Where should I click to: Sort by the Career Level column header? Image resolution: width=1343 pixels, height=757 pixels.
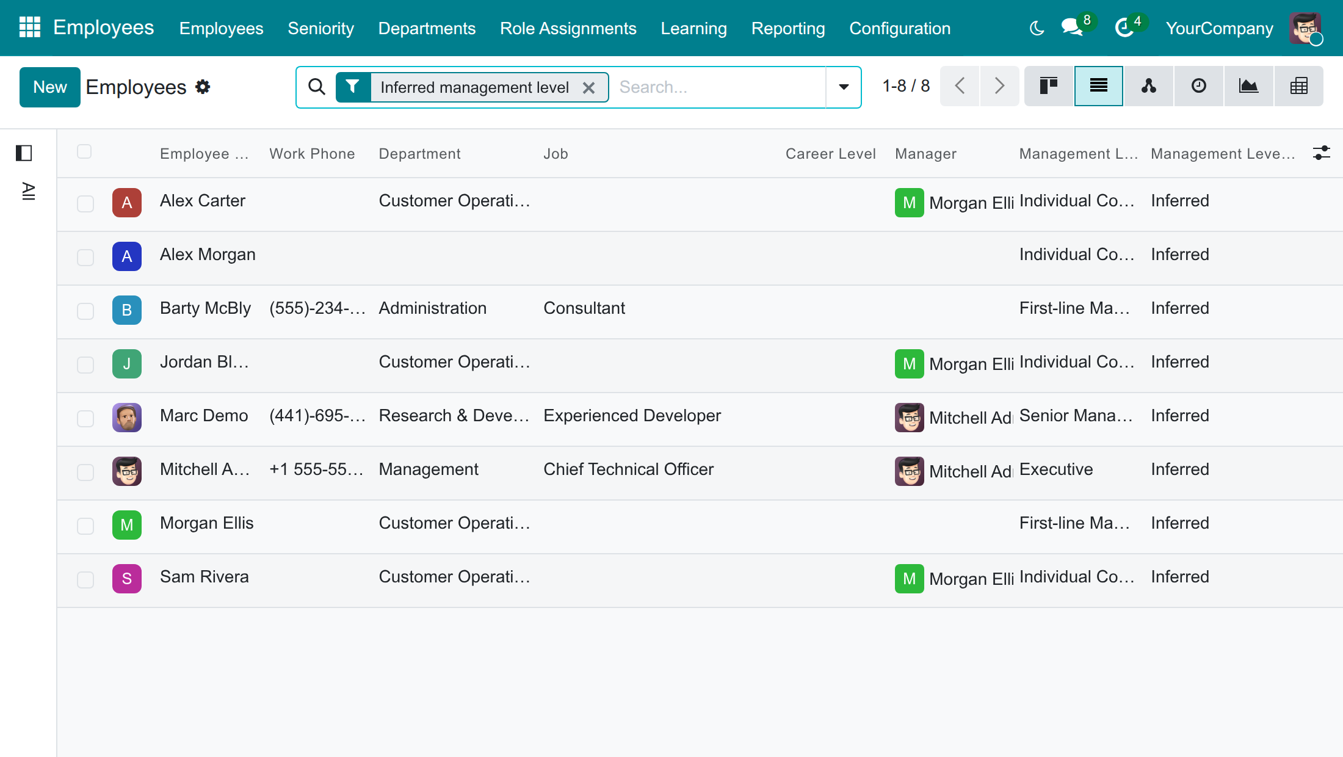(x=830, y=154)
